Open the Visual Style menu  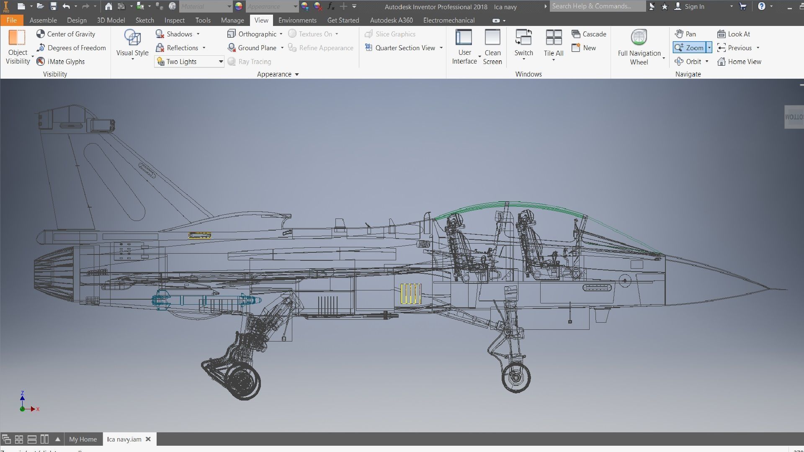[132, 45]
